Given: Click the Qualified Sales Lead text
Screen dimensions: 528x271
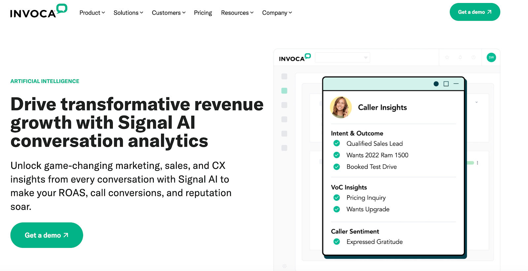Looking at the screenshot, I should tap(375, 143).
